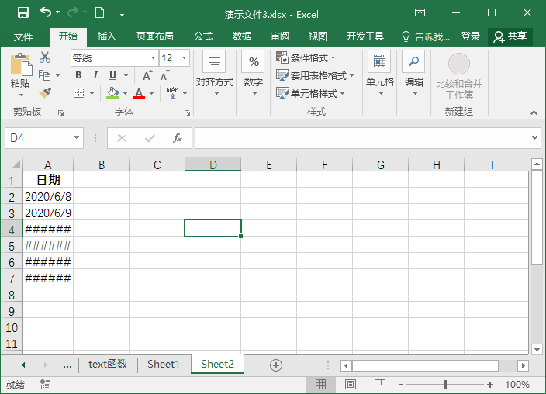Viewport: 546px width, 394px height.
Task: Expand font color palette arrow
Action: click(151, 93)
